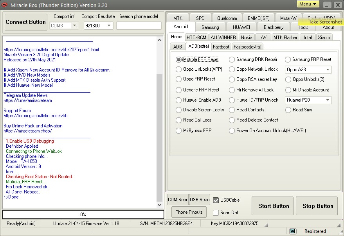344x236 pixels.
Task: Switch to the MTK tab
Action: point(178,18)
